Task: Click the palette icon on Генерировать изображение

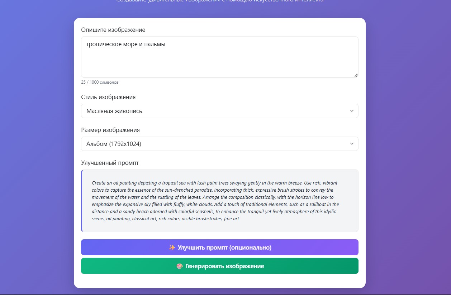Action: (x=180, y=266)
